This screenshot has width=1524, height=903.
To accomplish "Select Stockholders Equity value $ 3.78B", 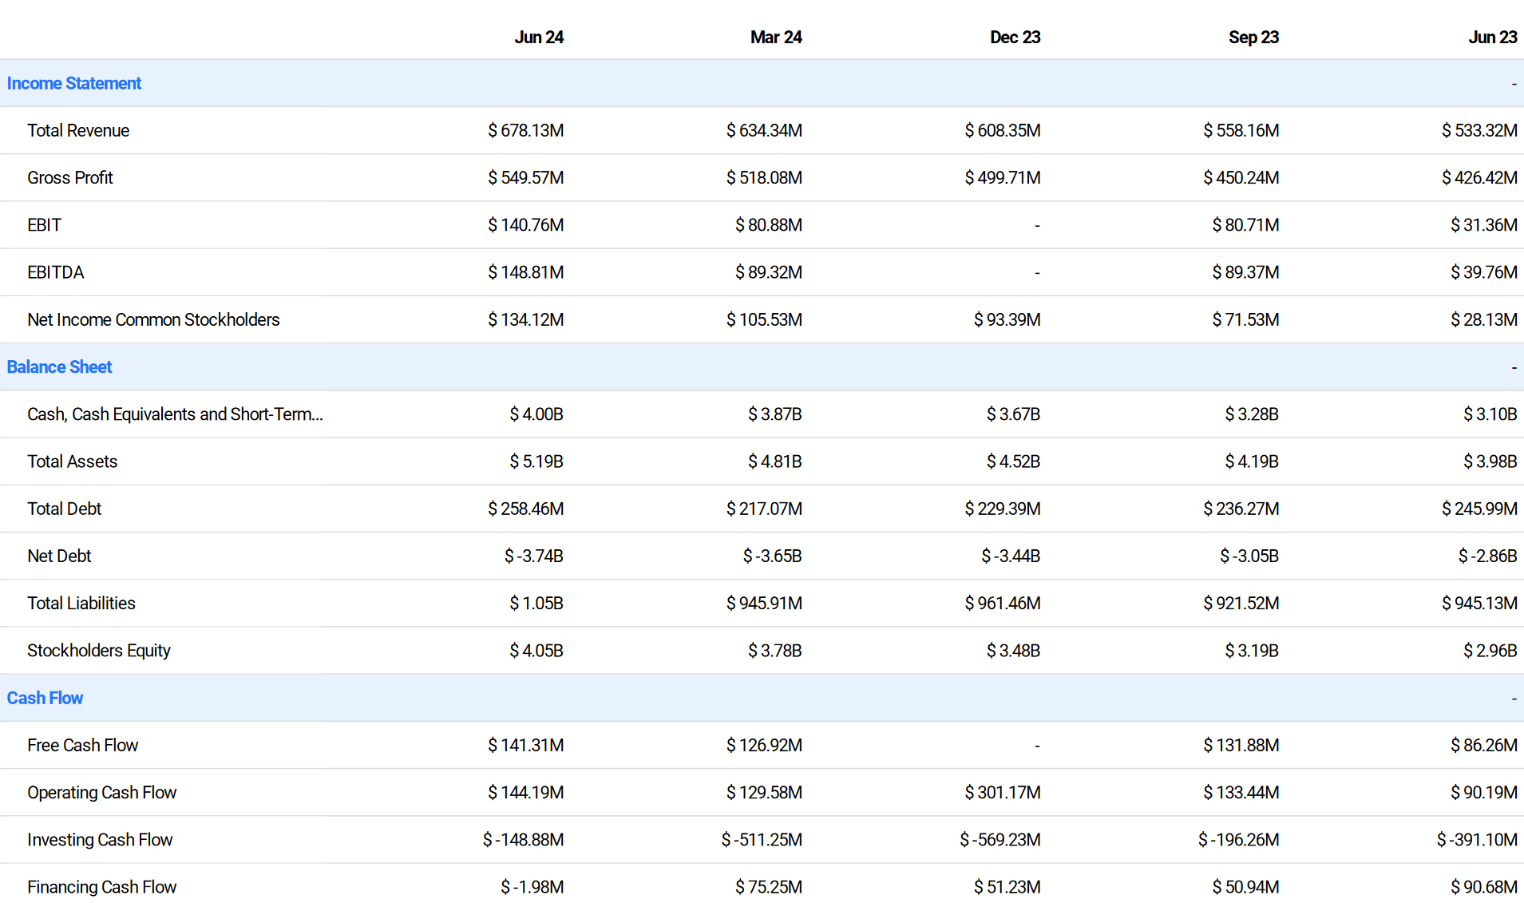I will tap(775, 650).
